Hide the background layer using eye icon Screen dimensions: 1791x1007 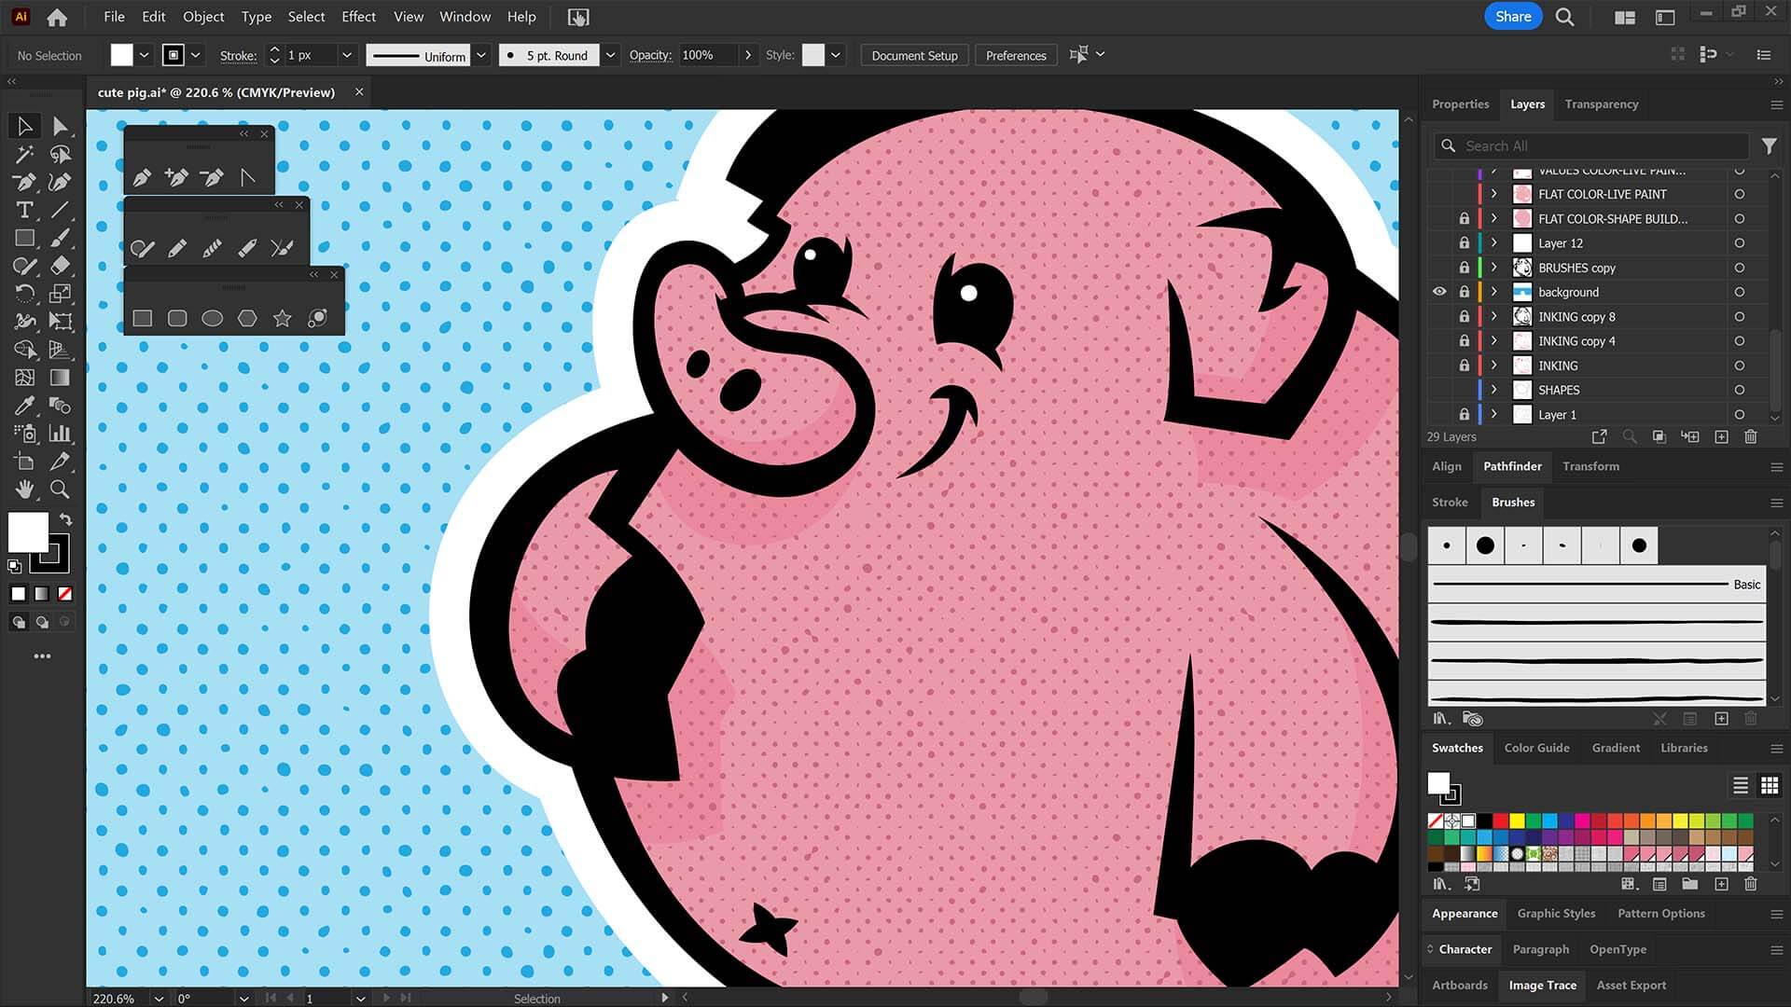(x=1439, y=292)
